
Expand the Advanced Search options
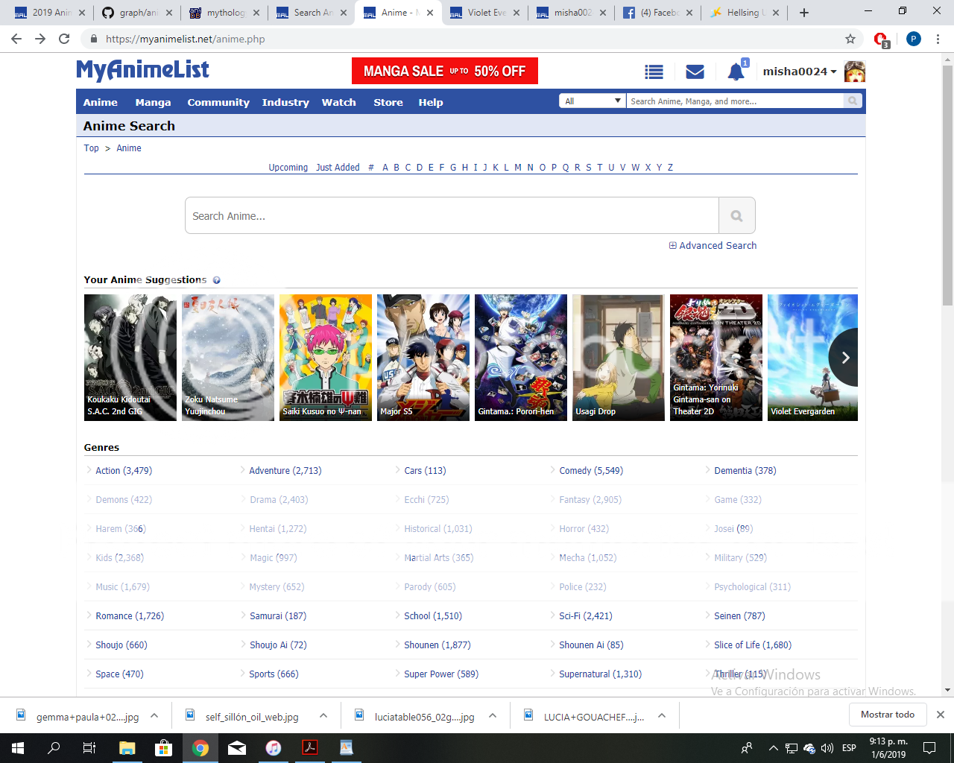[713, 246]
